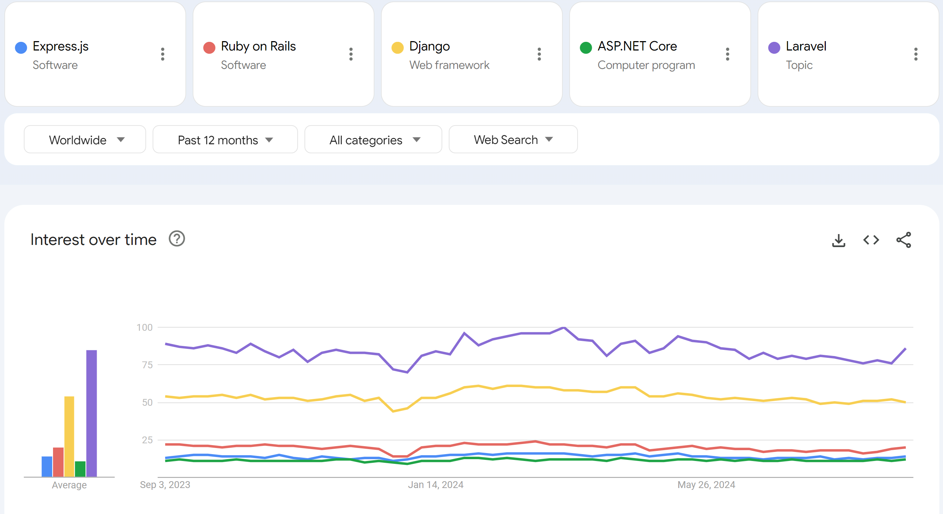Click the 100 y-axis value
This screenshot has height=514, width=943.
coord(145,327)
